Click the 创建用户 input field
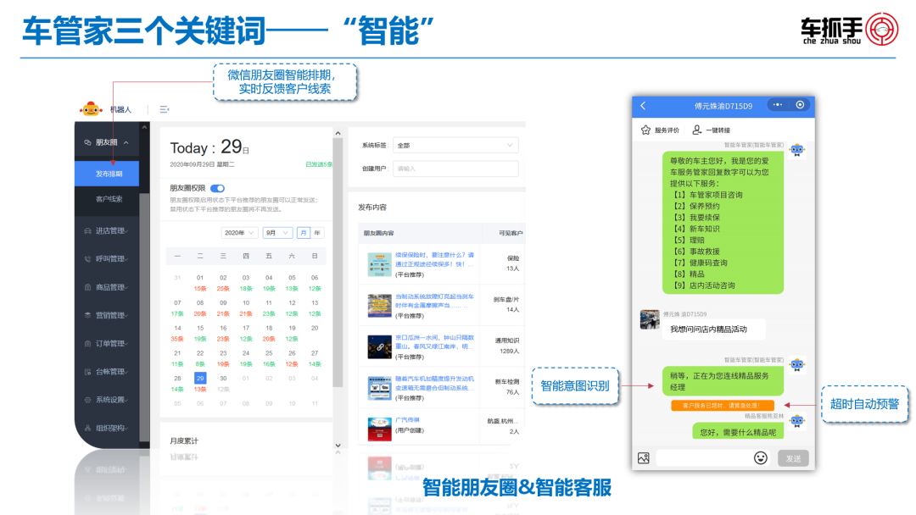The height and width of the screenshot is (515, 916). click(x=455, y=169)
